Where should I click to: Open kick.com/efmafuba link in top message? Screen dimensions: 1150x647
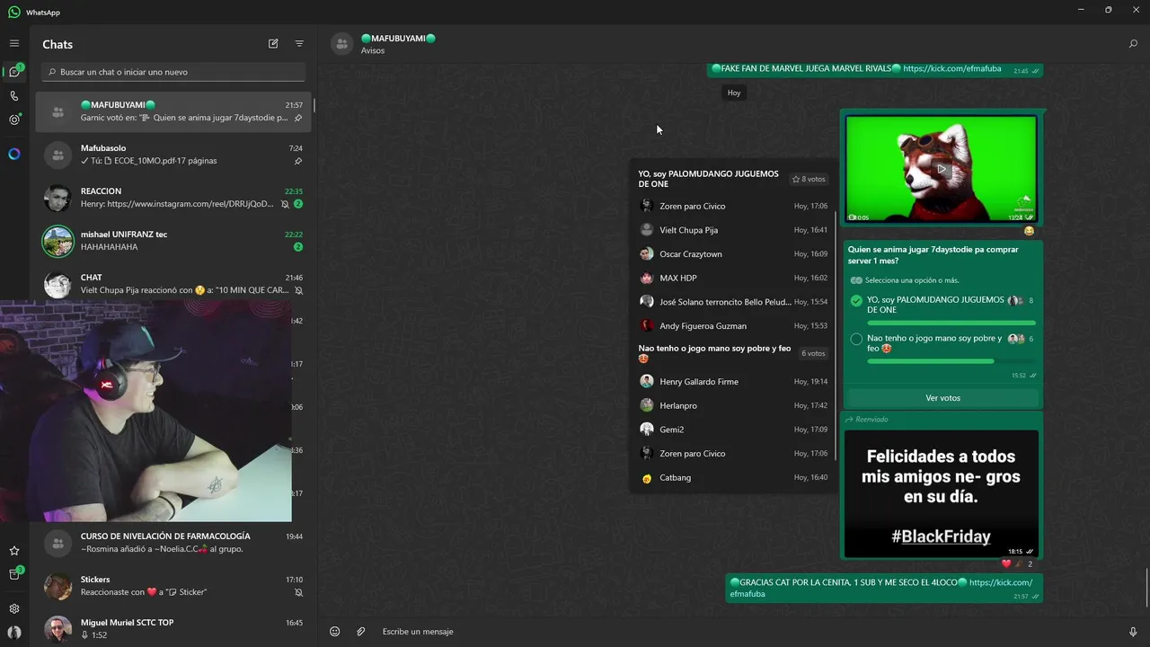pyautogui.click(x=952, y=68)
